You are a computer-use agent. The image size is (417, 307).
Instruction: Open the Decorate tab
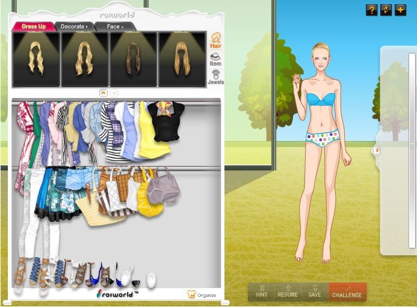point(73,26)
